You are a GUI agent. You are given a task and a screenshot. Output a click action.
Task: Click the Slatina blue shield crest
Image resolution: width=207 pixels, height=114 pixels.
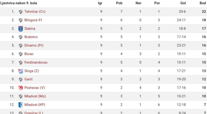click(21, 29)
